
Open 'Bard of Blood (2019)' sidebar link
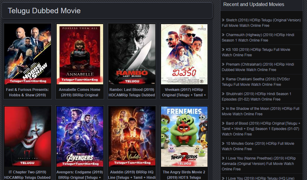(261, 129)
